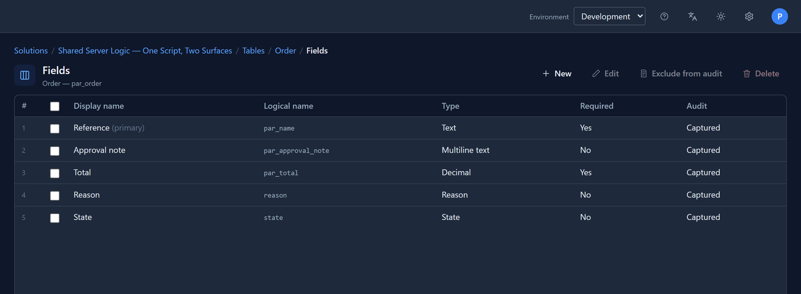Click the Captured audit value in Total row
801x294 pixels.
click(703, 172)
